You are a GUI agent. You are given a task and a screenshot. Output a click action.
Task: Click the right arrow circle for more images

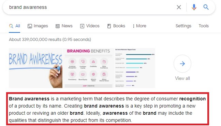point(182,64)
